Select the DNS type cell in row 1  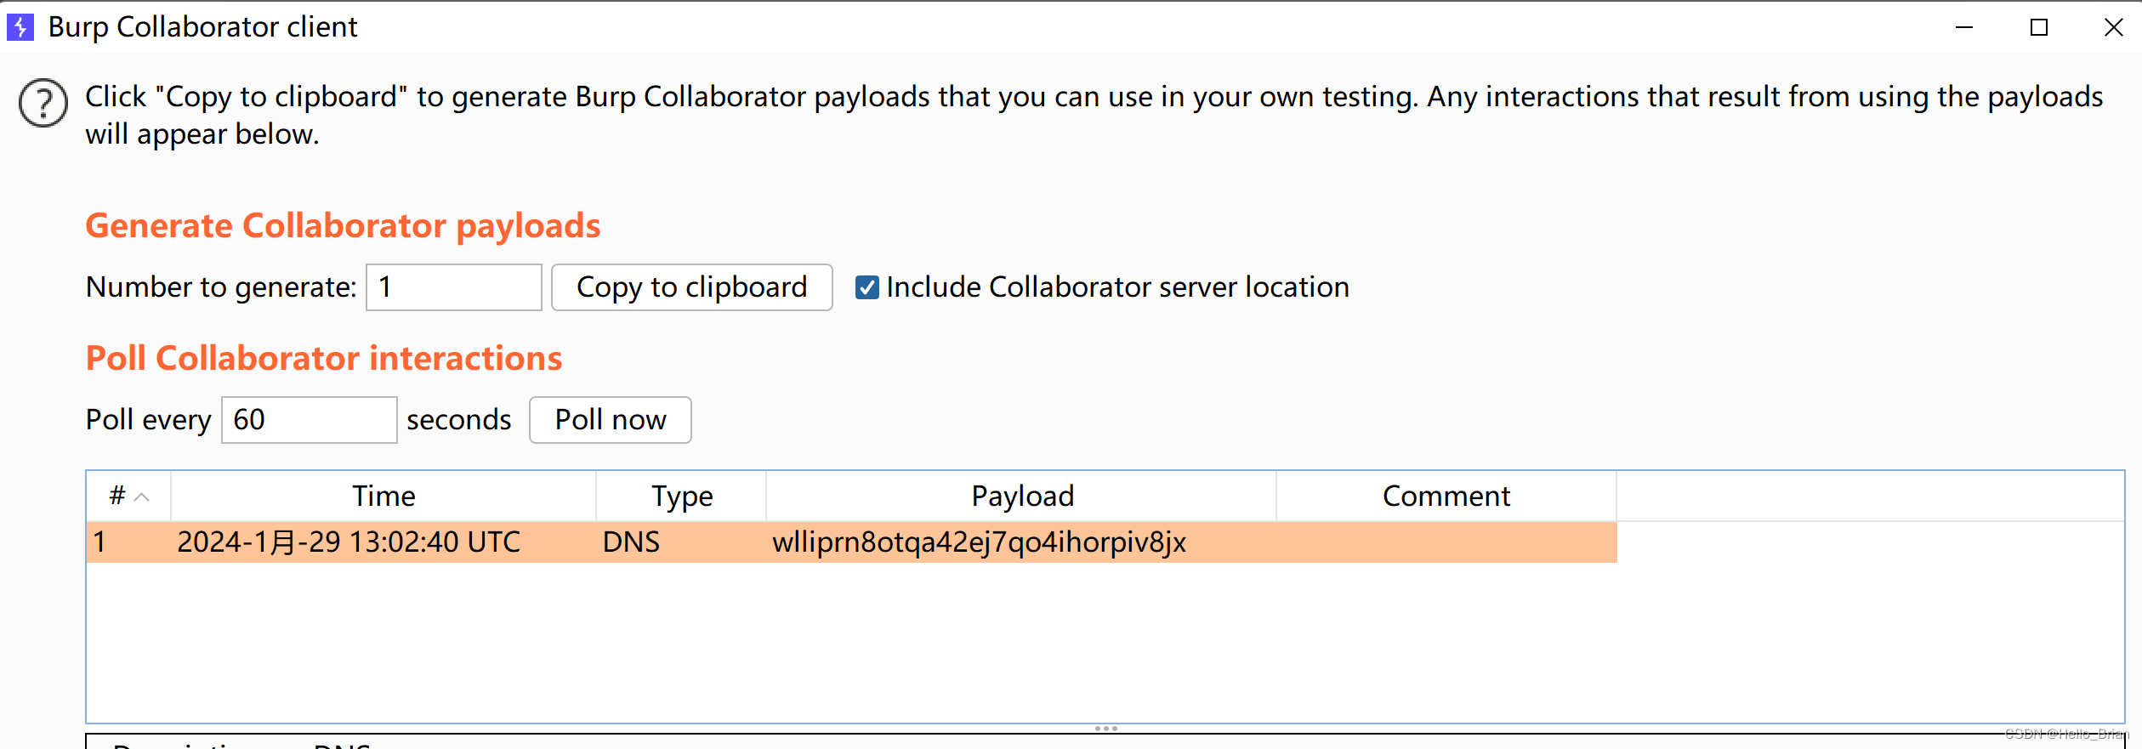[x=681, y=542]
